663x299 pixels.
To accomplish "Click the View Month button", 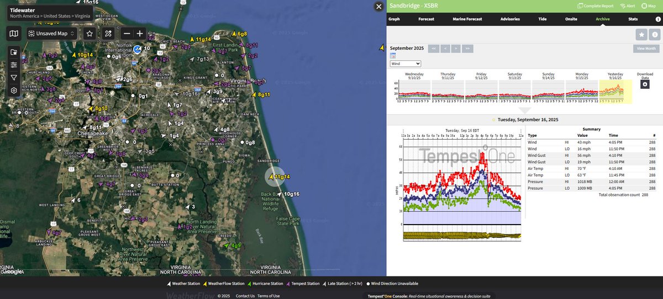I will click(646, 49).
